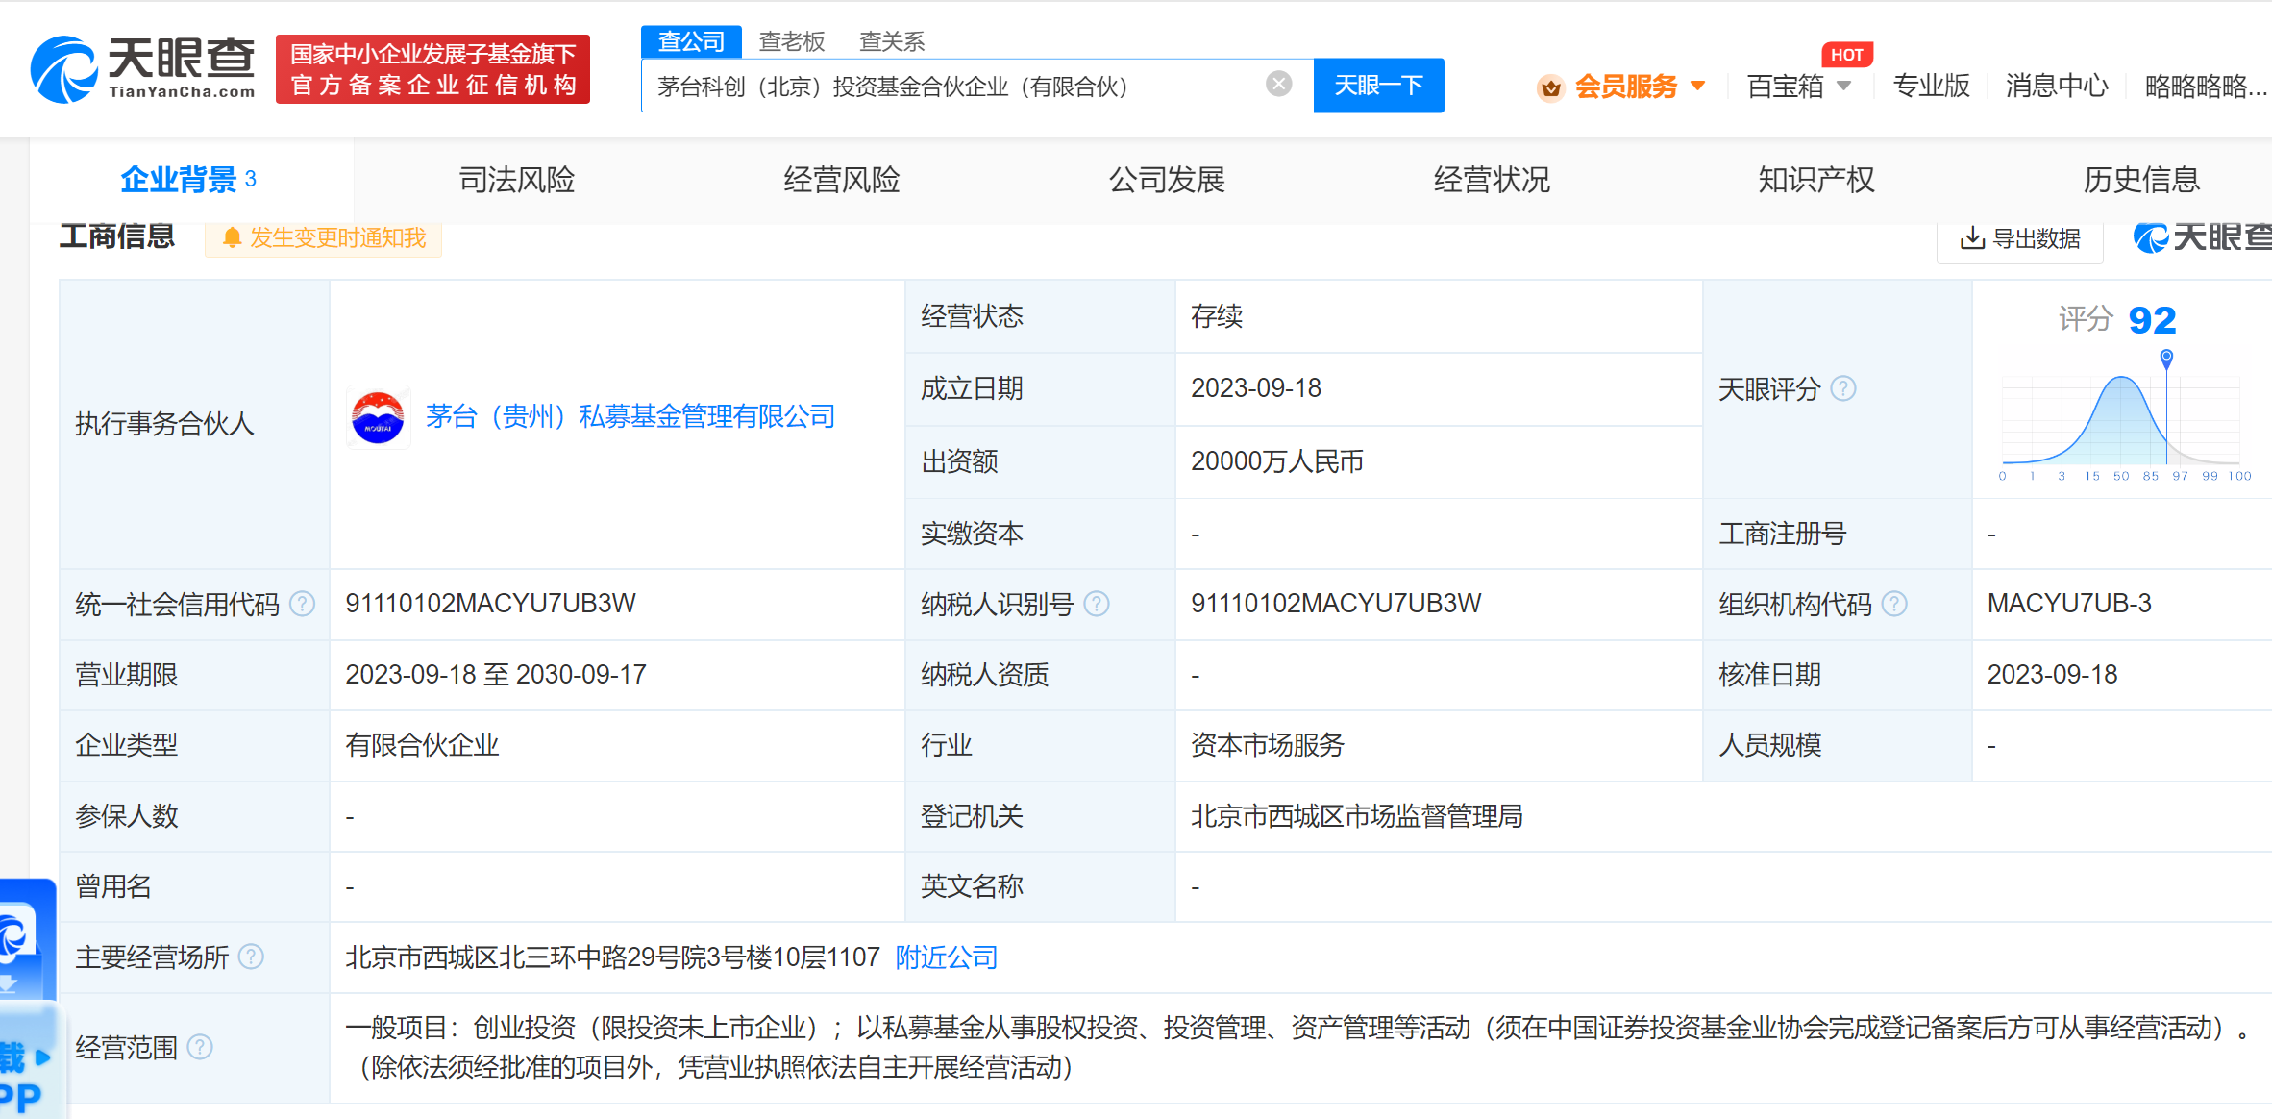Open the 消息中心 link
Viewport: 2272px width, 1119px height.
point(2057,87)
